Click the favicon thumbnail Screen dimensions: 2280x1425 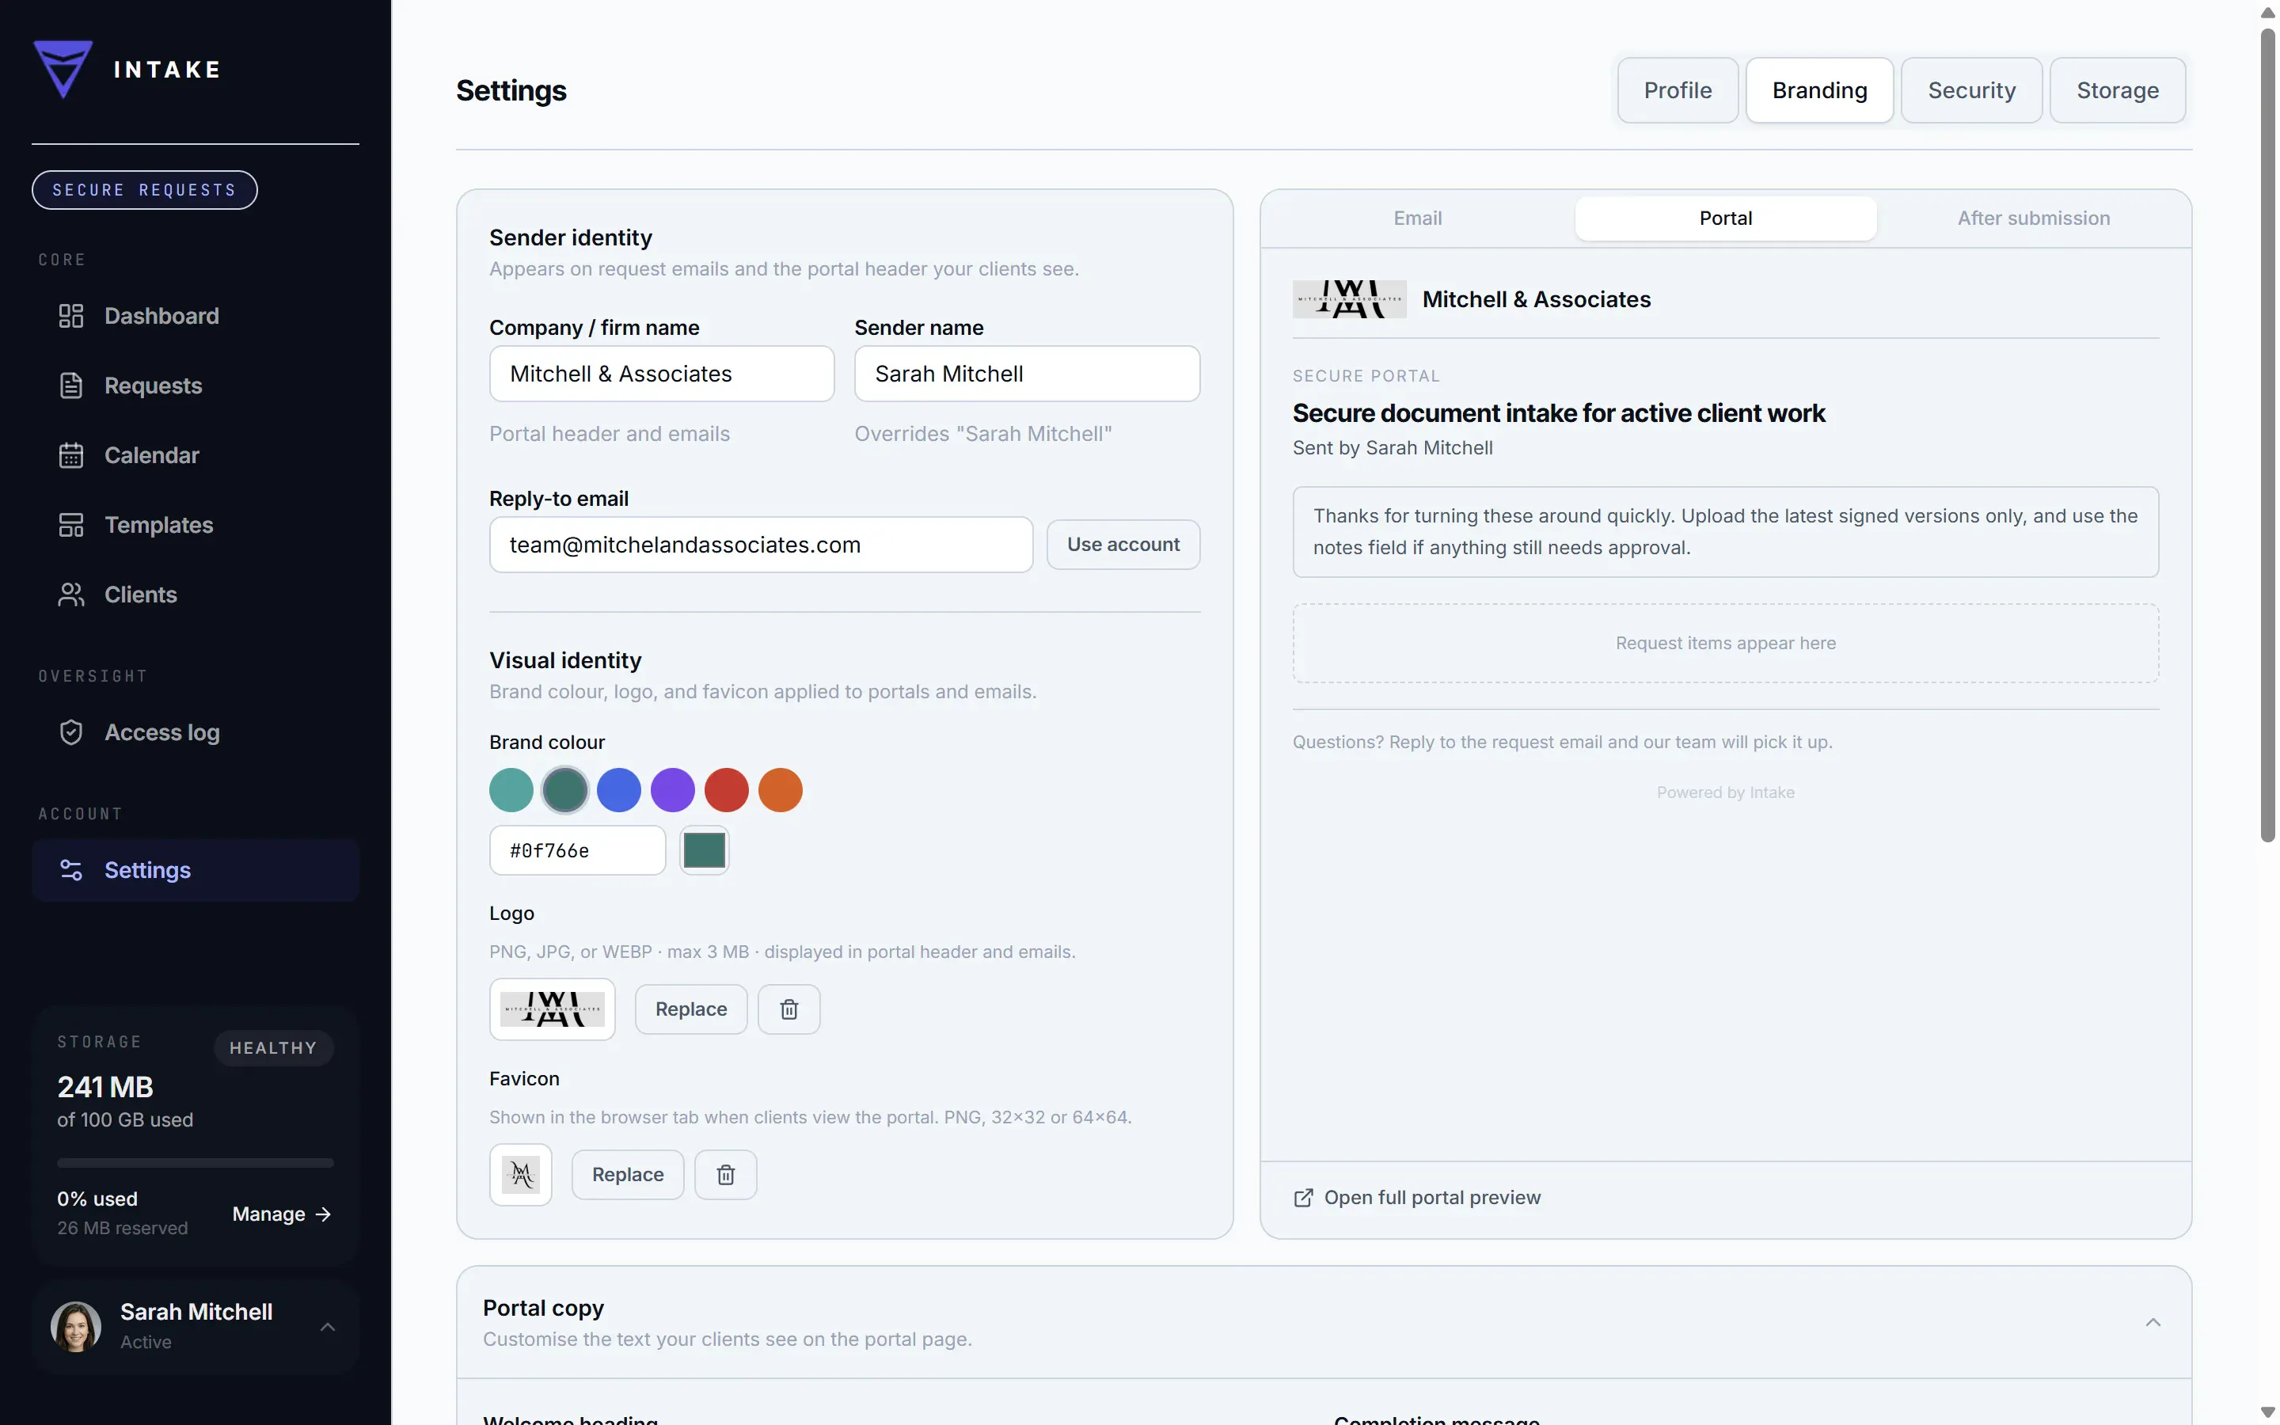[521, 1174]
